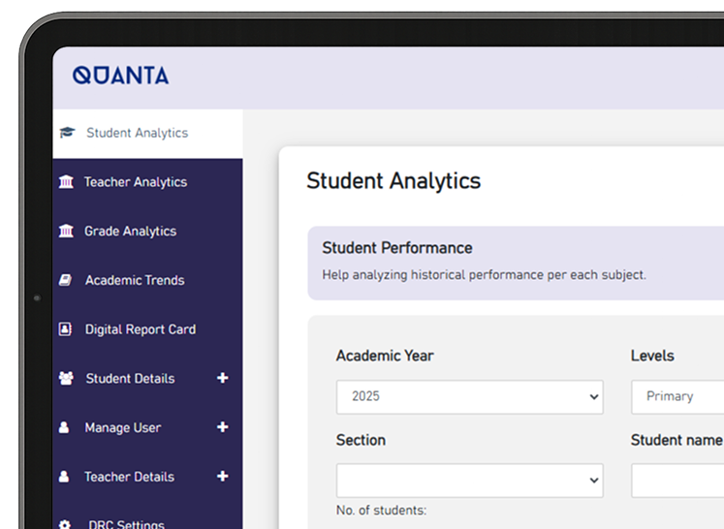Click the gear icon beside DRC Settings
Viewport: 724px width, 529px height.
click(65, 525)
